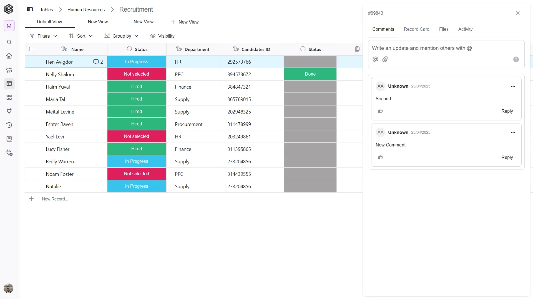Switch to the Activity tab
533x299 pixels.
tap(465, 29)
